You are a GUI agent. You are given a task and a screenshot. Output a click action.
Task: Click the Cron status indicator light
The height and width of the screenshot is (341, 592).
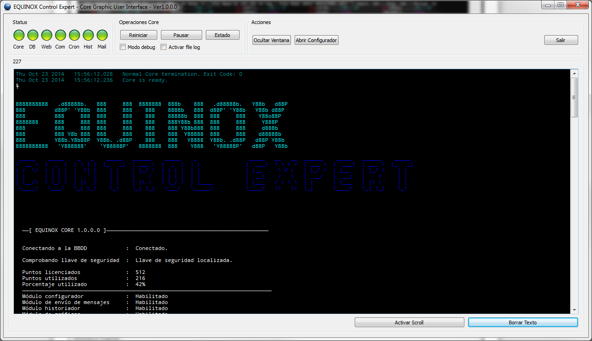click(74, 35)
